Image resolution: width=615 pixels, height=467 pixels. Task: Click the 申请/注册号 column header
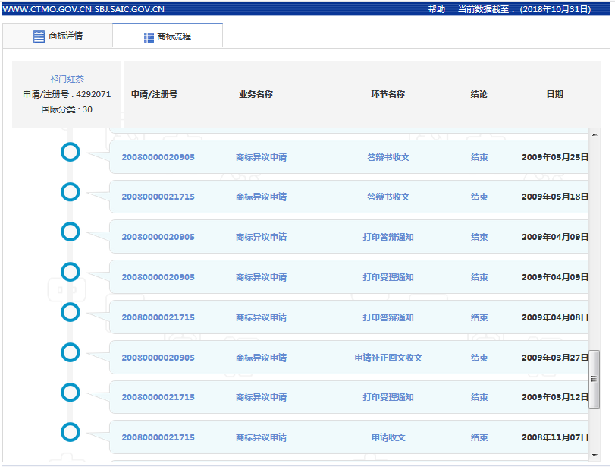click(154, 94)
